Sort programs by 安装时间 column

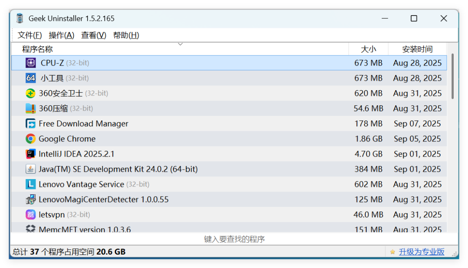click(x=417, y=49)
